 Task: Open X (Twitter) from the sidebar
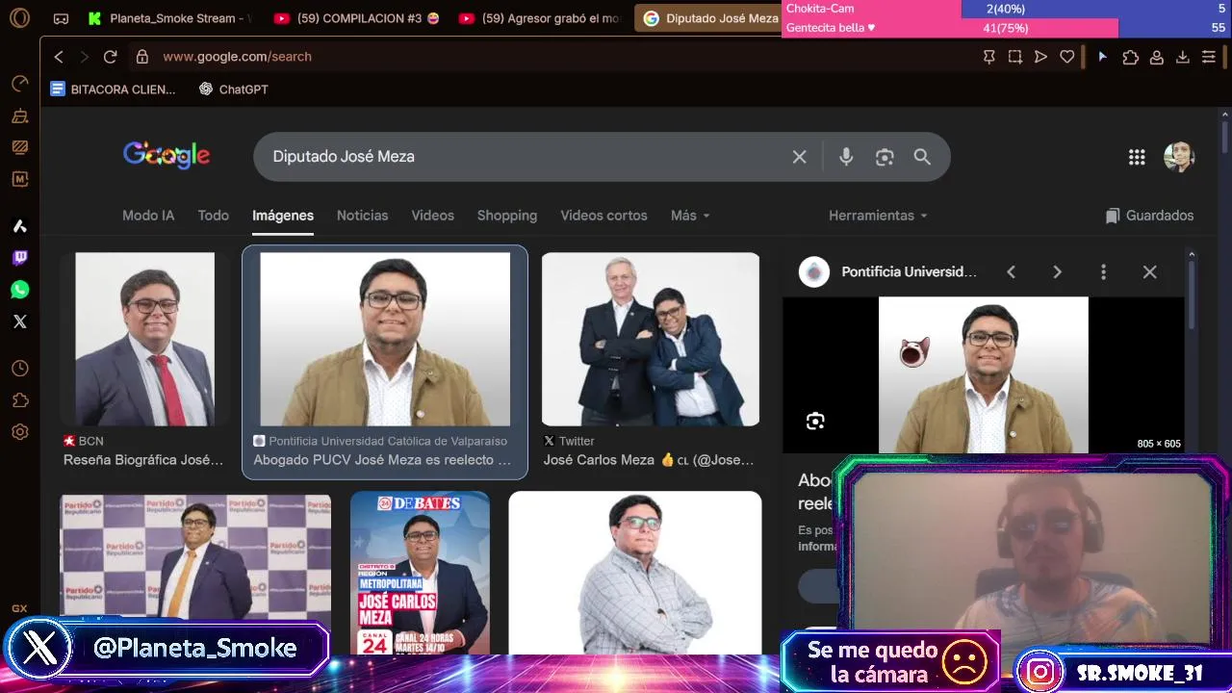point(19,321)
